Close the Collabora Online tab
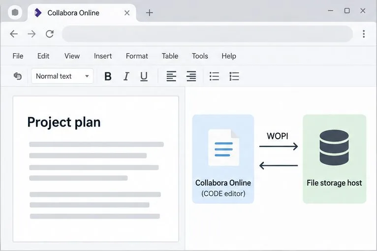 pos(127,13)
